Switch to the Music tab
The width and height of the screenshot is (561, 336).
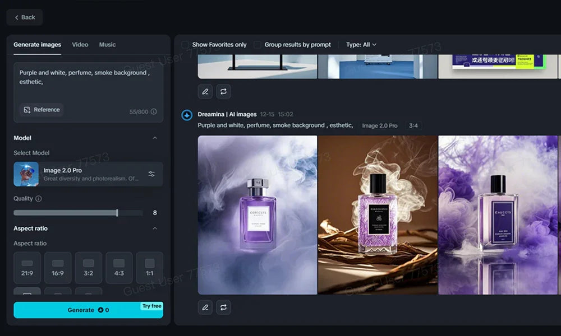(107, 45)
